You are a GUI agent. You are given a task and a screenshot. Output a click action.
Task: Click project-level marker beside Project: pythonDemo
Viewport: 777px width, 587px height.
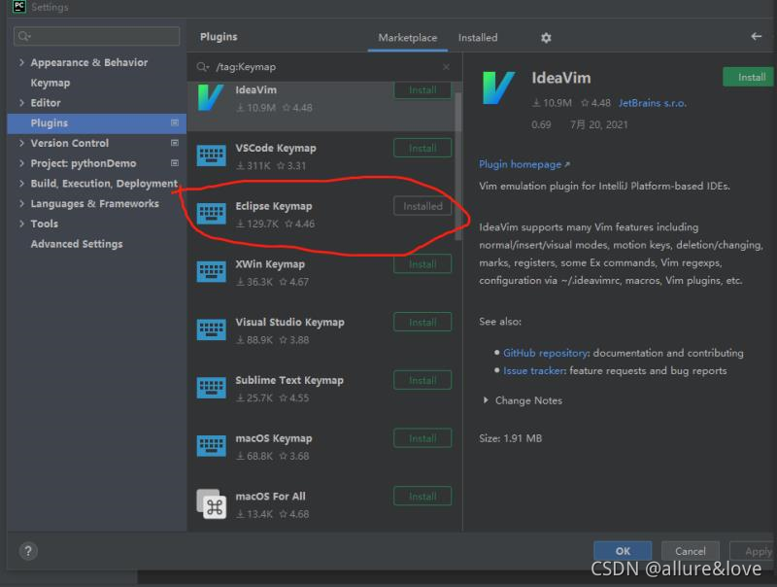click(x=175, y=162)
